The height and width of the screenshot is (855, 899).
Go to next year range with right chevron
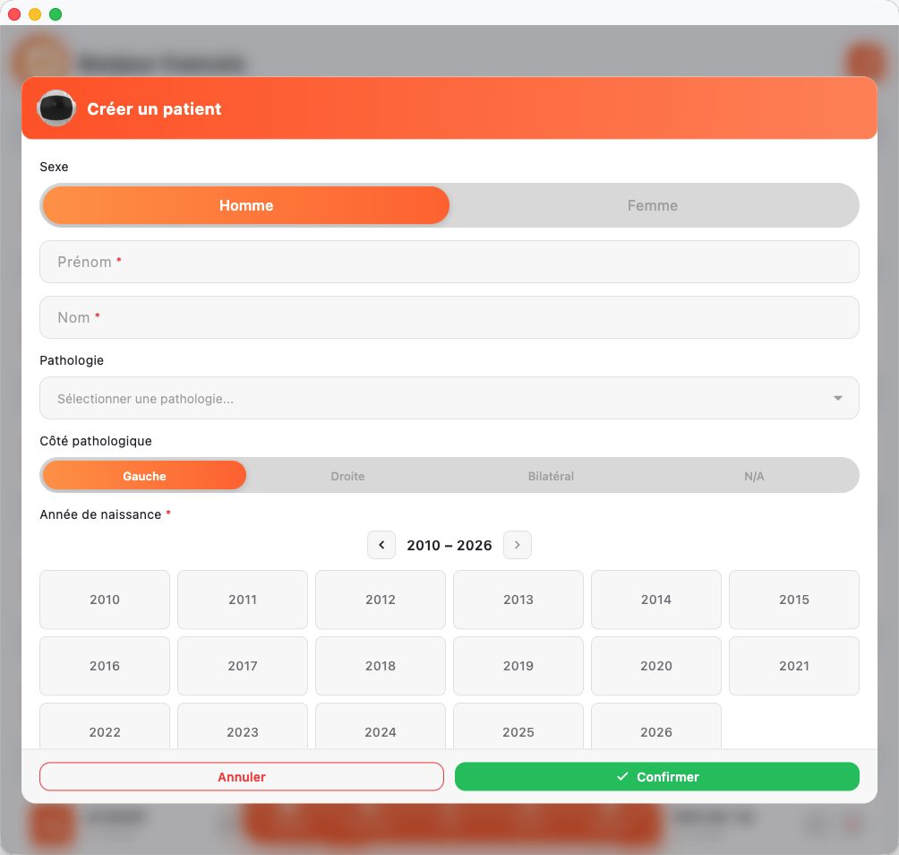click(x=518, y=545)
